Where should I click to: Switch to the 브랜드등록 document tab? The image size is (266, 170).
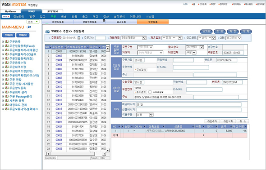(58, 22)
